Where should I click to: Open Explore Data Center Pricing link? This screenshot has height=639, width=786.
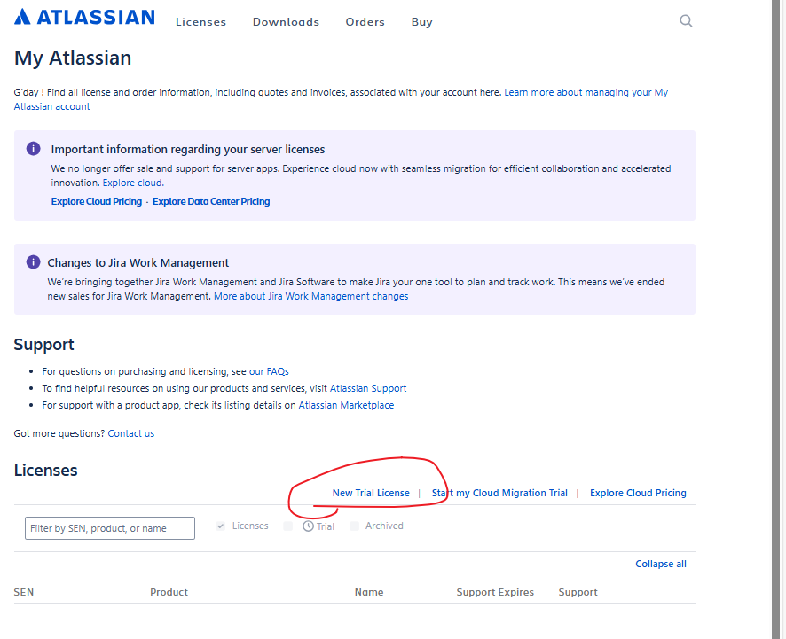211,201
